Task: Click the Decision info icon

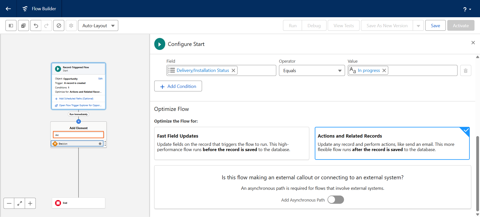Action: coord(100,144)
